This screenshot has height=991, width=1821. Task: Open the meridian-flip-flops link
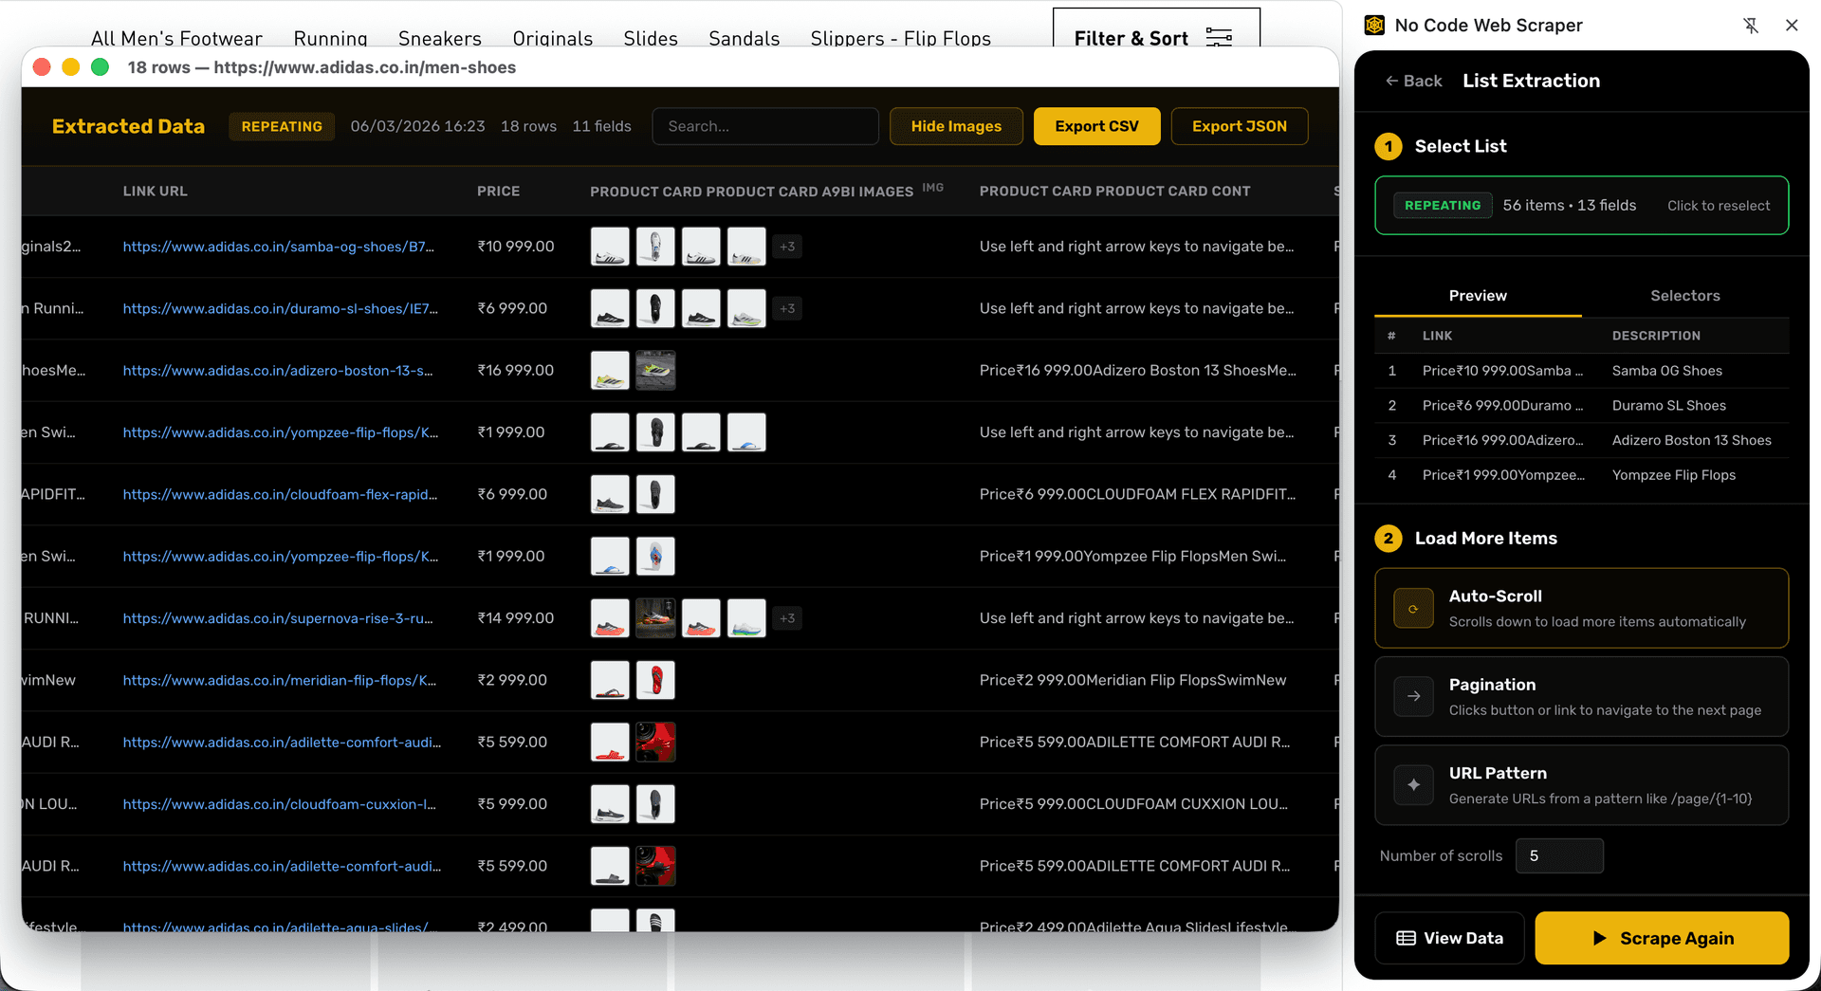coord(279,680)
